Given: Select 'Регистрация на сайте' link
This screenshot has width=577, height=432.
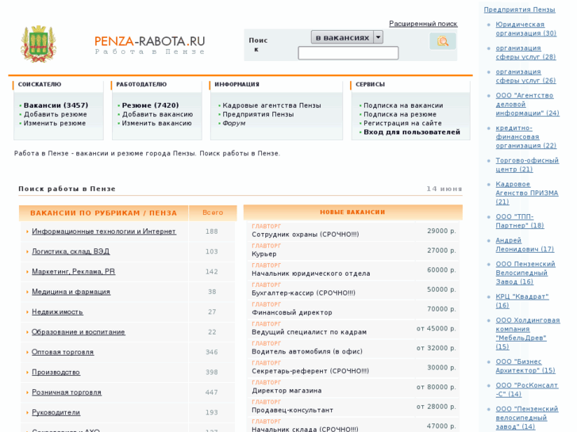Looking at the screenshot, I should [402, 123].
